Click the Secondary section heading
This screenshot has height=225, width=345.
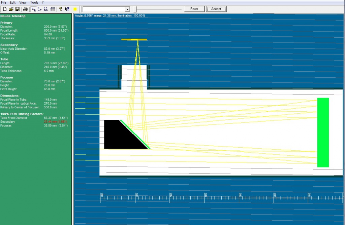click(x=9, y=45)
